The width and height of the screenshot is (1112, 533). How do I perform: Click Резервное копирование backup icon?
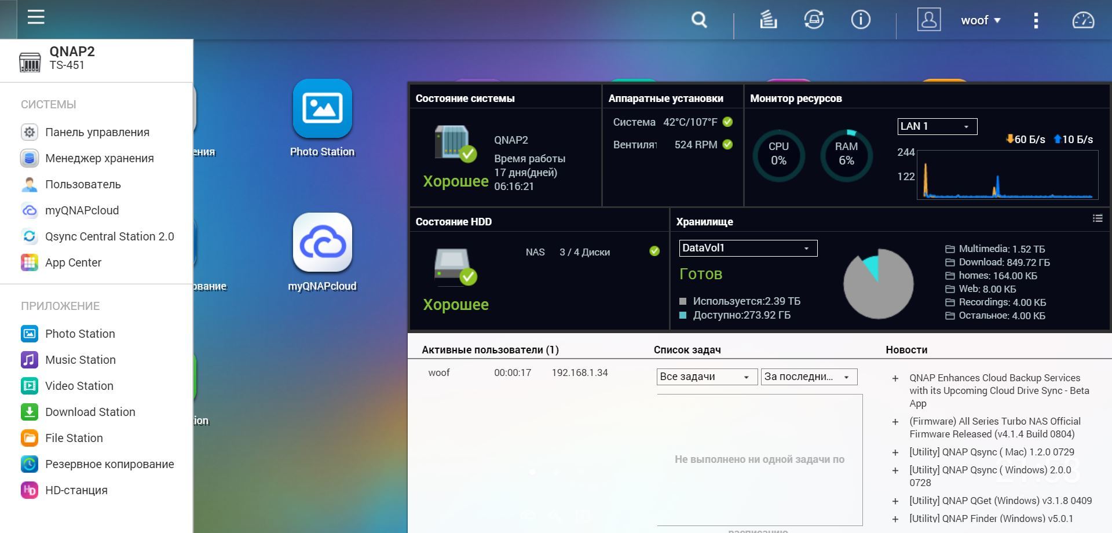[x=30, y=464]
